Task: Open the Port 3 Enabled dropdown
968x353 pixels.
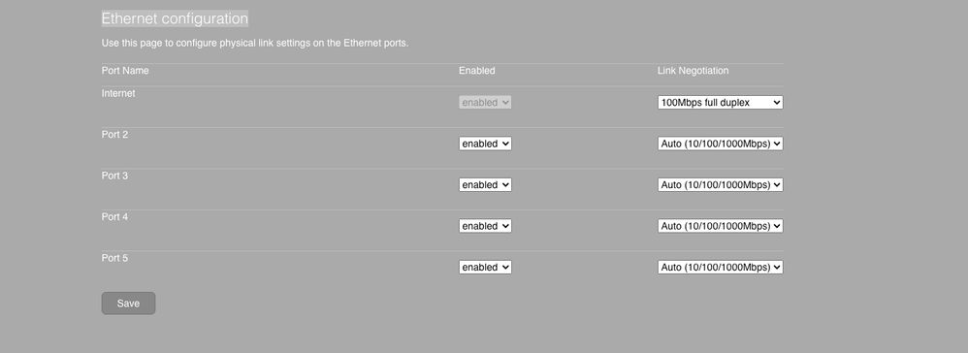Action: pyautogui.click(x=485, y=184)
